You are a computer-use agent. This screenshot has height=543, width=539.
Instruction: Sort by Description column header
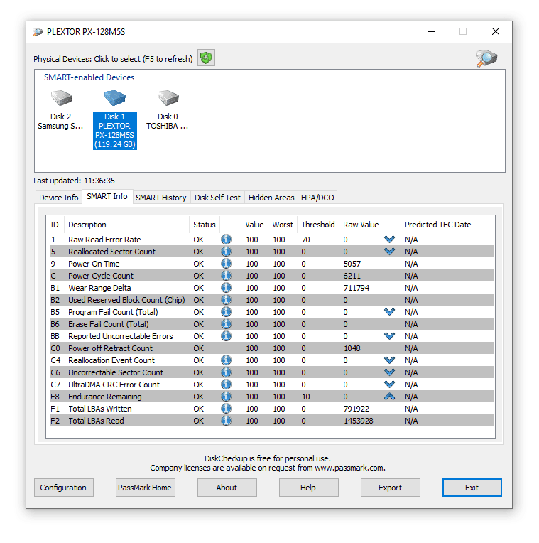click(x=126, y=225)
